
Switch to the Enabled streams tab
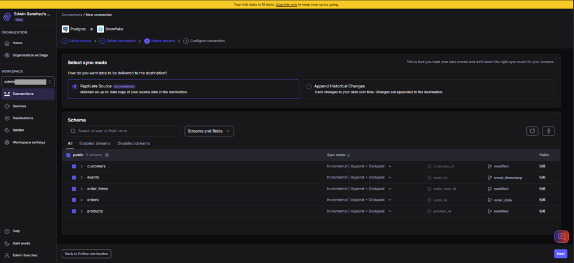click(95, 144)
